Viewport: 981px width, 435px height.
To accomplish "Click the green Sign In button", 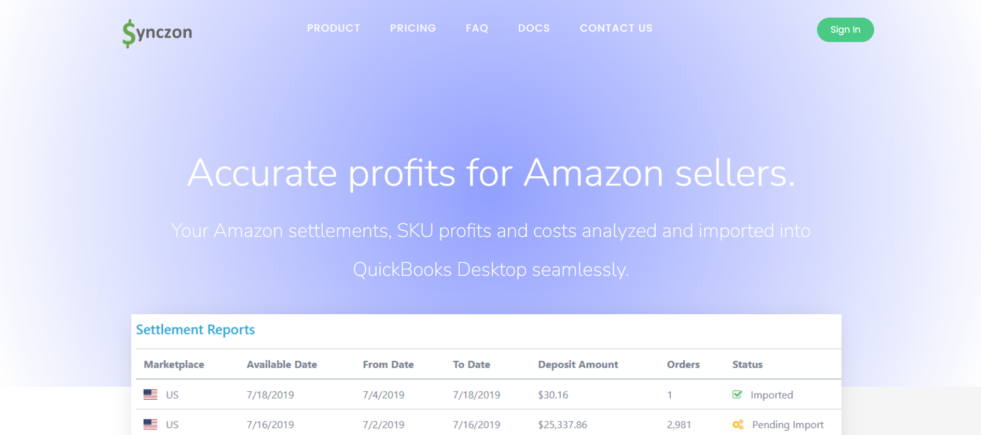I will point(845,30).
